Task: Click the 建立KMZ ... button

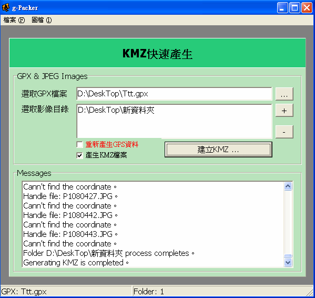Action: (x=218, y=150)
